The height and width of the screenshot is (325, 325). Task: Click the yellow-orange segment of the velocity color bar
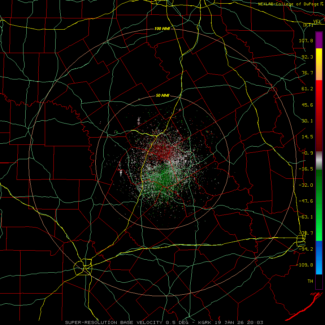click(319, 64)
